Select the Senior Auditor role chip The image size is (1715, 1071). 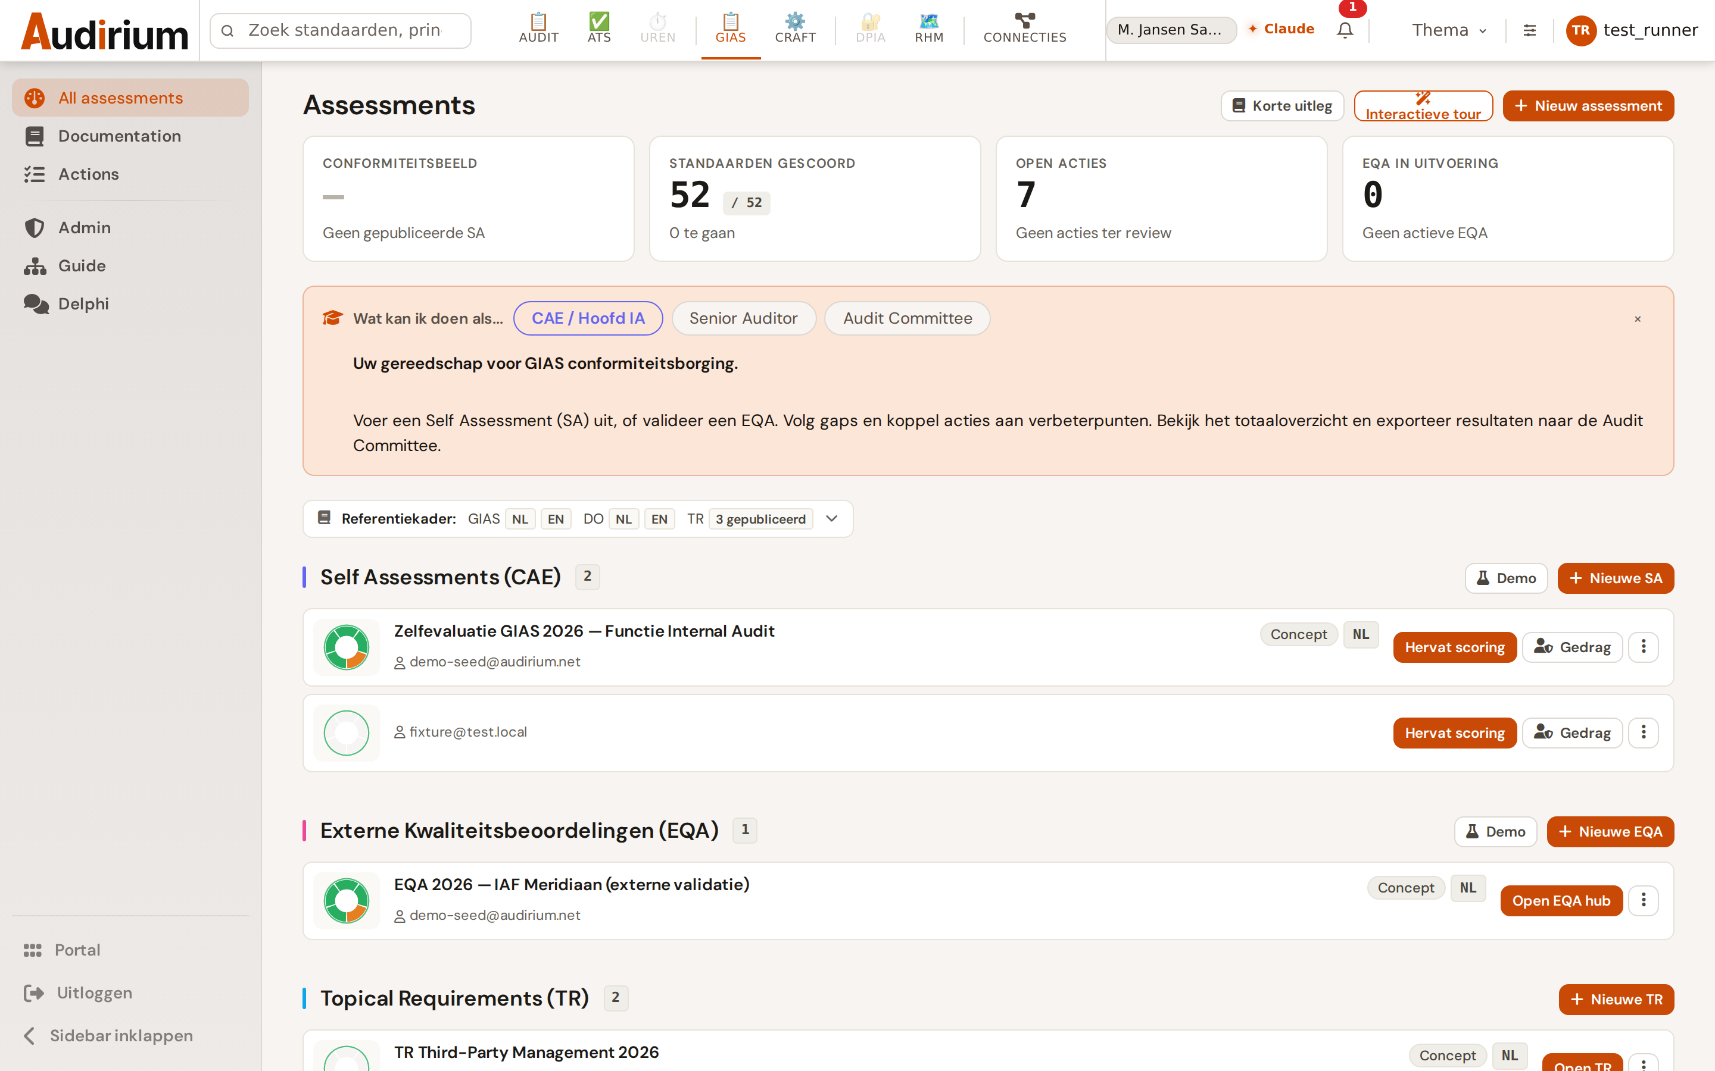[743, 319]
